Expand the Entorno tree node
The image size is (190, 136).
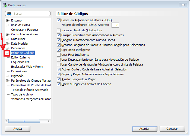coord(7,21)
